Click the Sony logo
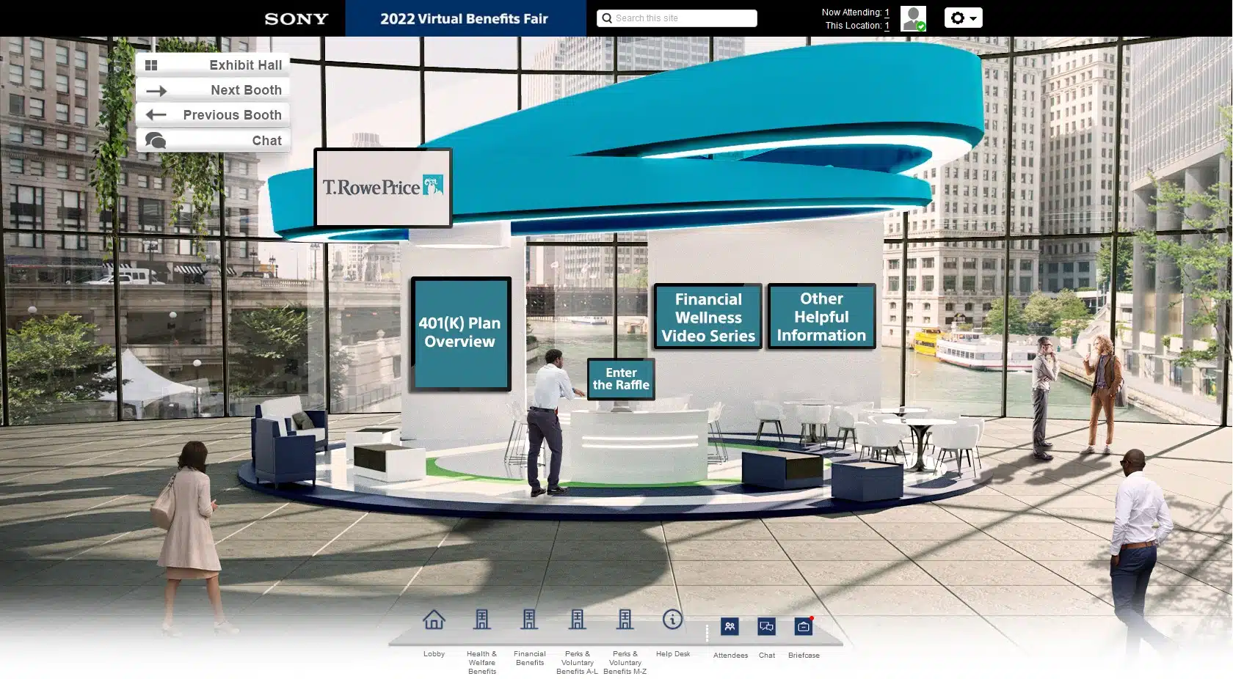Viewport: 1233px width, 679px height. tap(297, 19)
